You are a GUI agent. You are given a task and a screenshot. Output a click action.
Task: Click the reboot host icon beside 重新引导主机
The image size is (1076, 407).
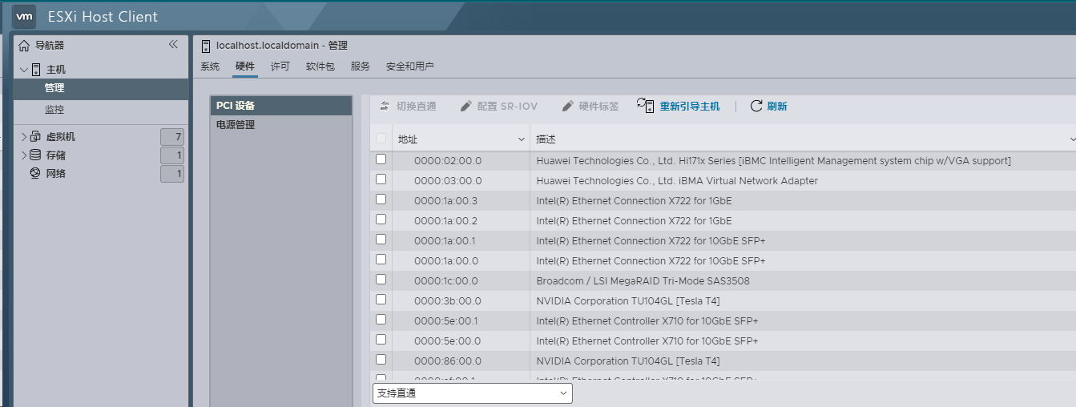646,105
